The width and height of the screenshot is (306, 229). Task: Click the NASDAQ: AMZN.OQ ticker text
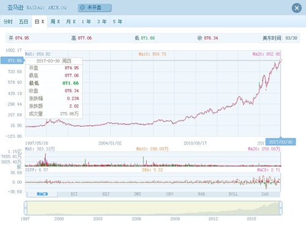pyautogui.click(x=47, y=8)
